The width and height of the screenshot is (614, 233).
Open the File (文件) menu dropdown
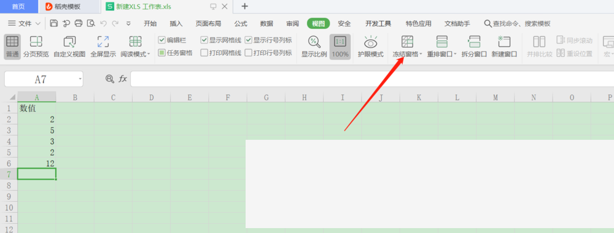pyautogui.click(x=25, y=23)
